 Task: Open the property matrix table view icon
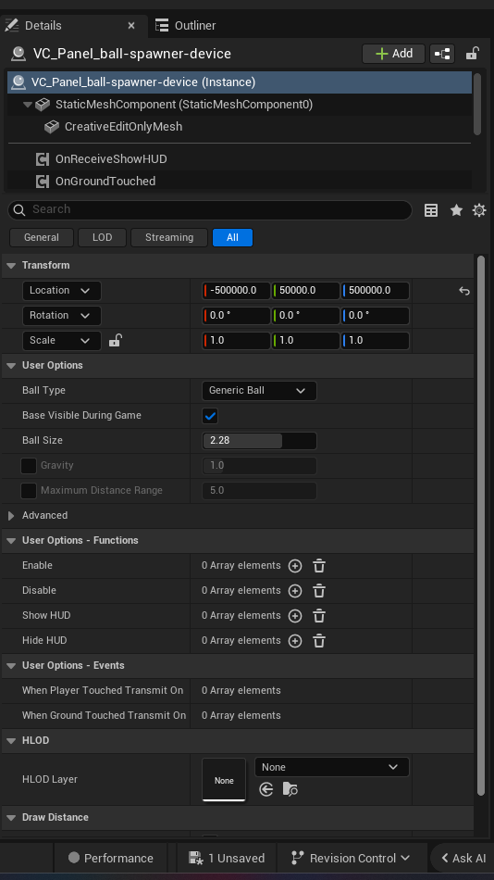point(431,210)
